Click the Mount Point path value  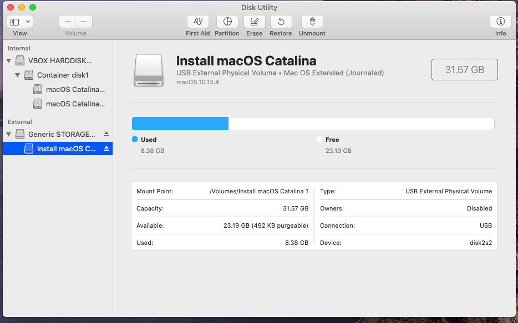click(258, 191)
